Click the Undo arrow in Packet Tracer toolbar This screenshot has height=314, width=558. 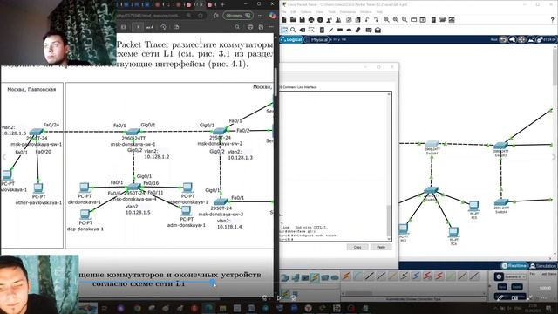(x=367, y=20)
